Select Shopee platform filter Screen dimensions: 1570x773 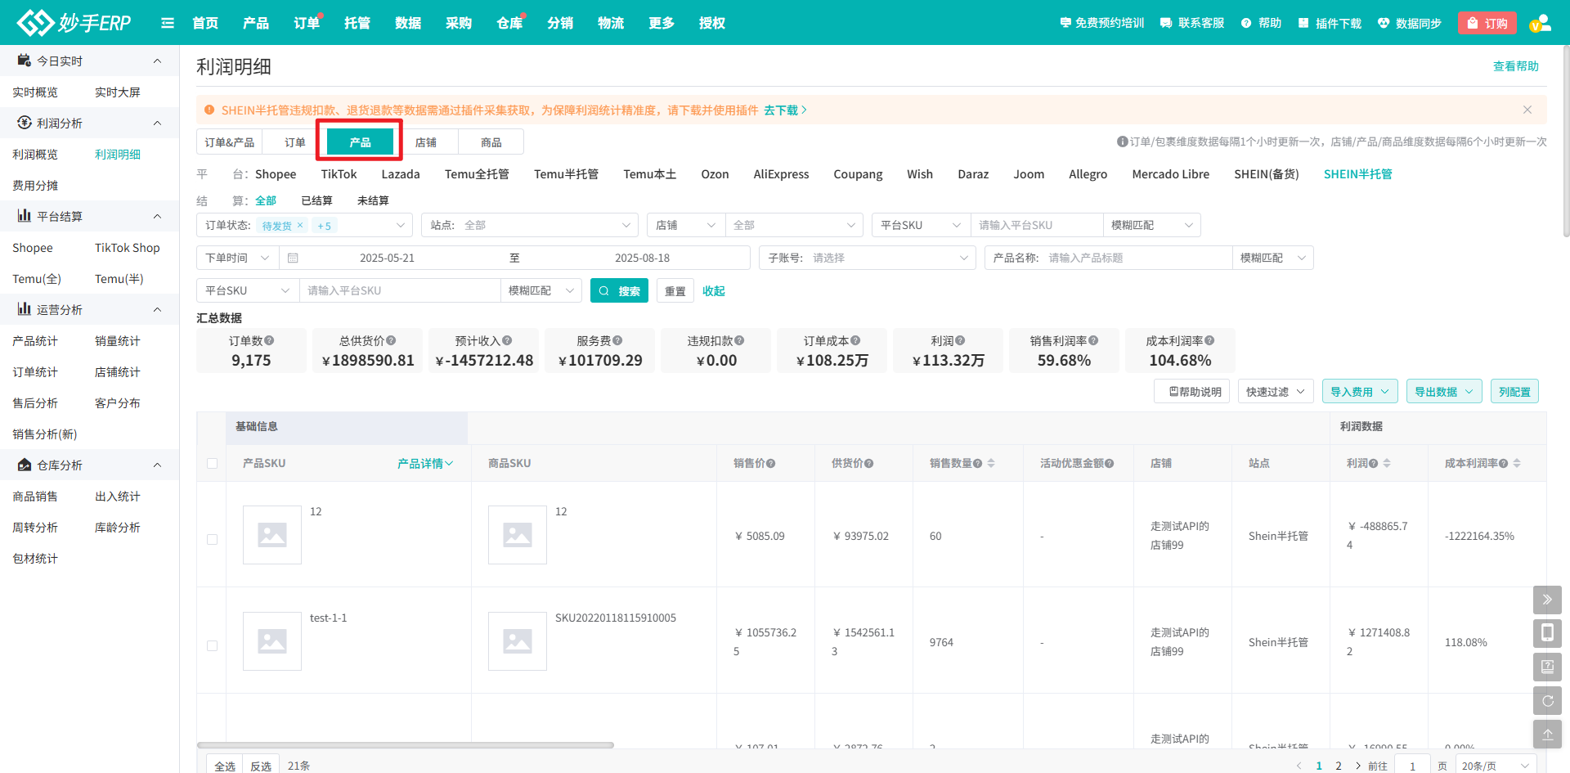(x=276, y=174)
